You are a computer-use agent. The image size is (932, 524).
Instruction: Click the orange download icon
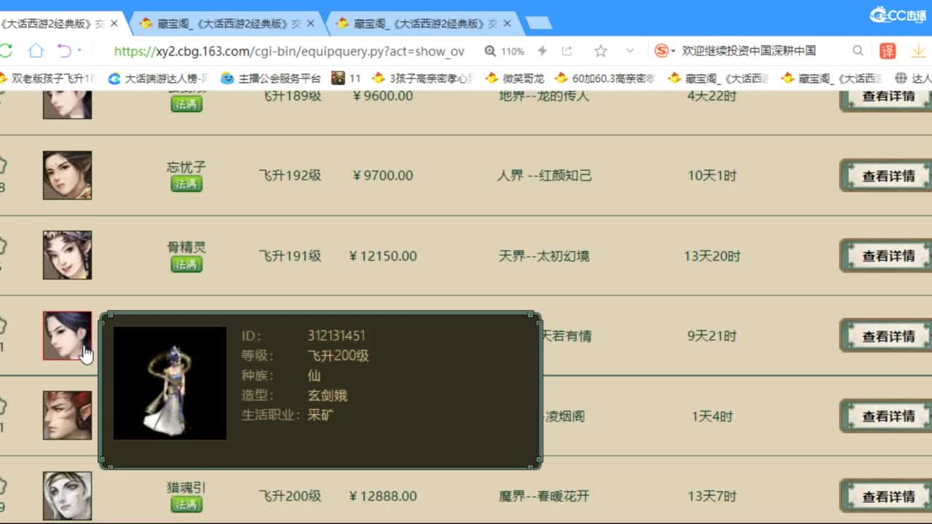click(918, 51)
